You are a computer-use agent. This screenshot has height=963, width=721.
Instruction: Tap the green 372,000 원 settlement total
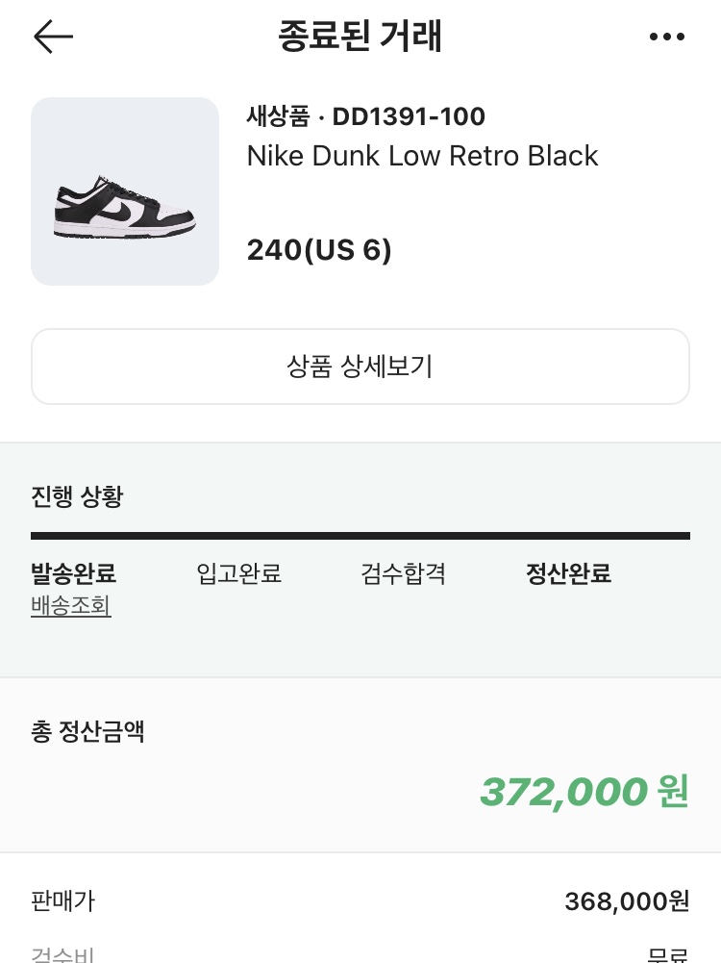click(x=584, y=791)
